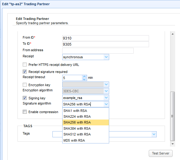The image size is (180, 160).
Task: Toggle the Signing key checkbox
Action: point(25,98)
